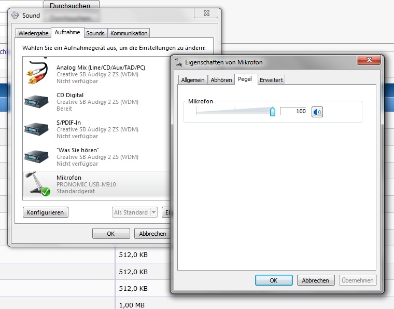
Task: Select the Aufnahme tab
Action: click(67, 32)
